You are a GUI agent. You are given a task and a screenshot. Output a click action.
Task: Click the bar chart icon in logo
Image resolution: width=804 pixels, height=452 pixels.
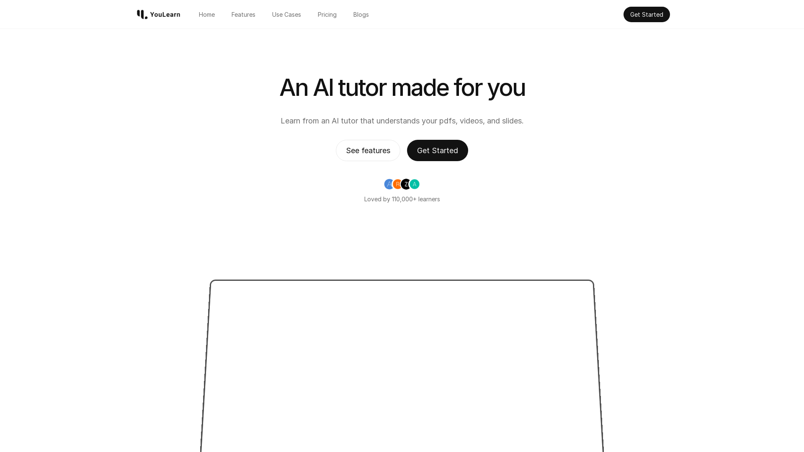(x=142, y=14)
